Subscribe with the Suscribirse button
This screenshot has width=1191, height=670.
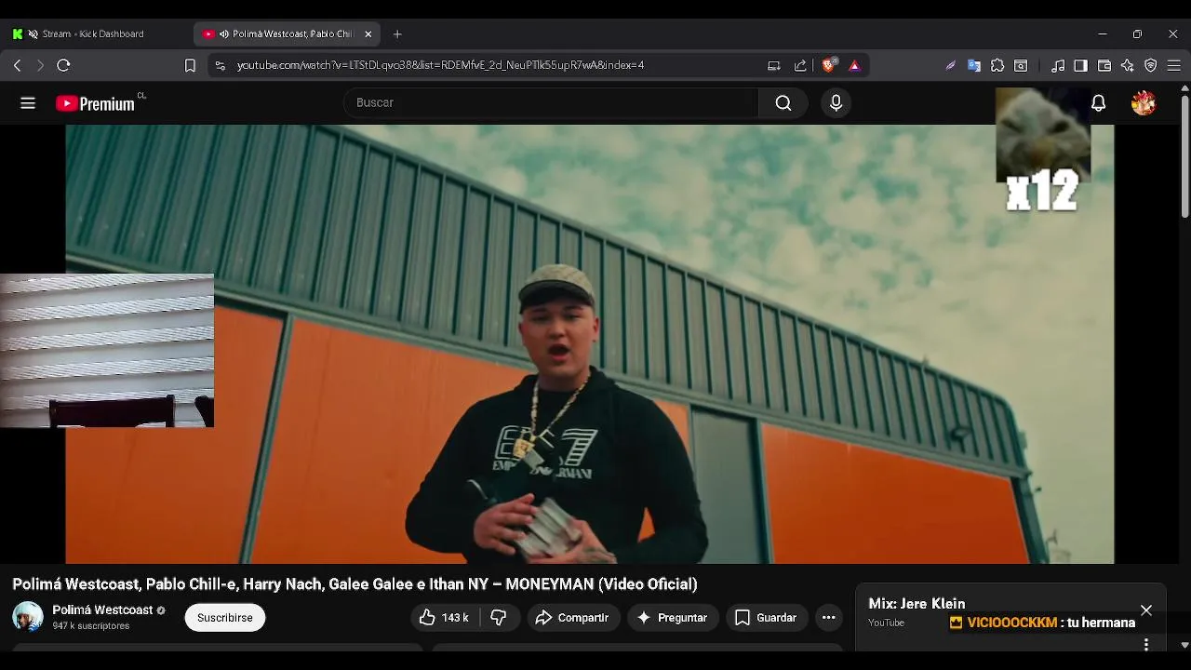(x=225, y=618)
